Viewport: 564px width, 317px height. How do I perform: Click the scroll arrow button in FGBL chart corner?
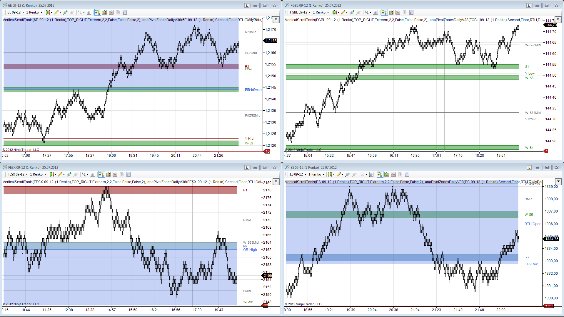[558, 20]
